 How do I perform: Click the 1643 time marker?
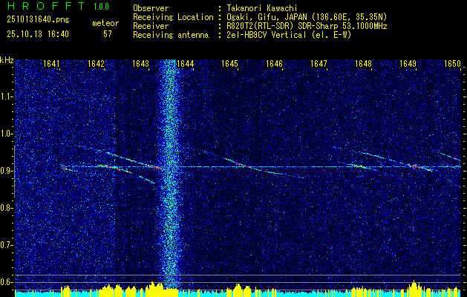[140, 63]
